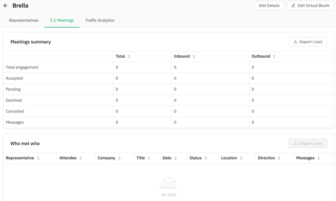
Task: Open the Traffic Analytics tab
Action: point(100,21)
